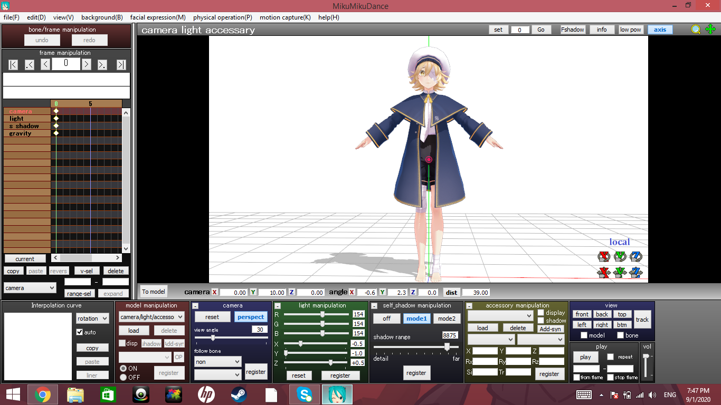Open the follow bone 'non' dropdown

(217, 362)
